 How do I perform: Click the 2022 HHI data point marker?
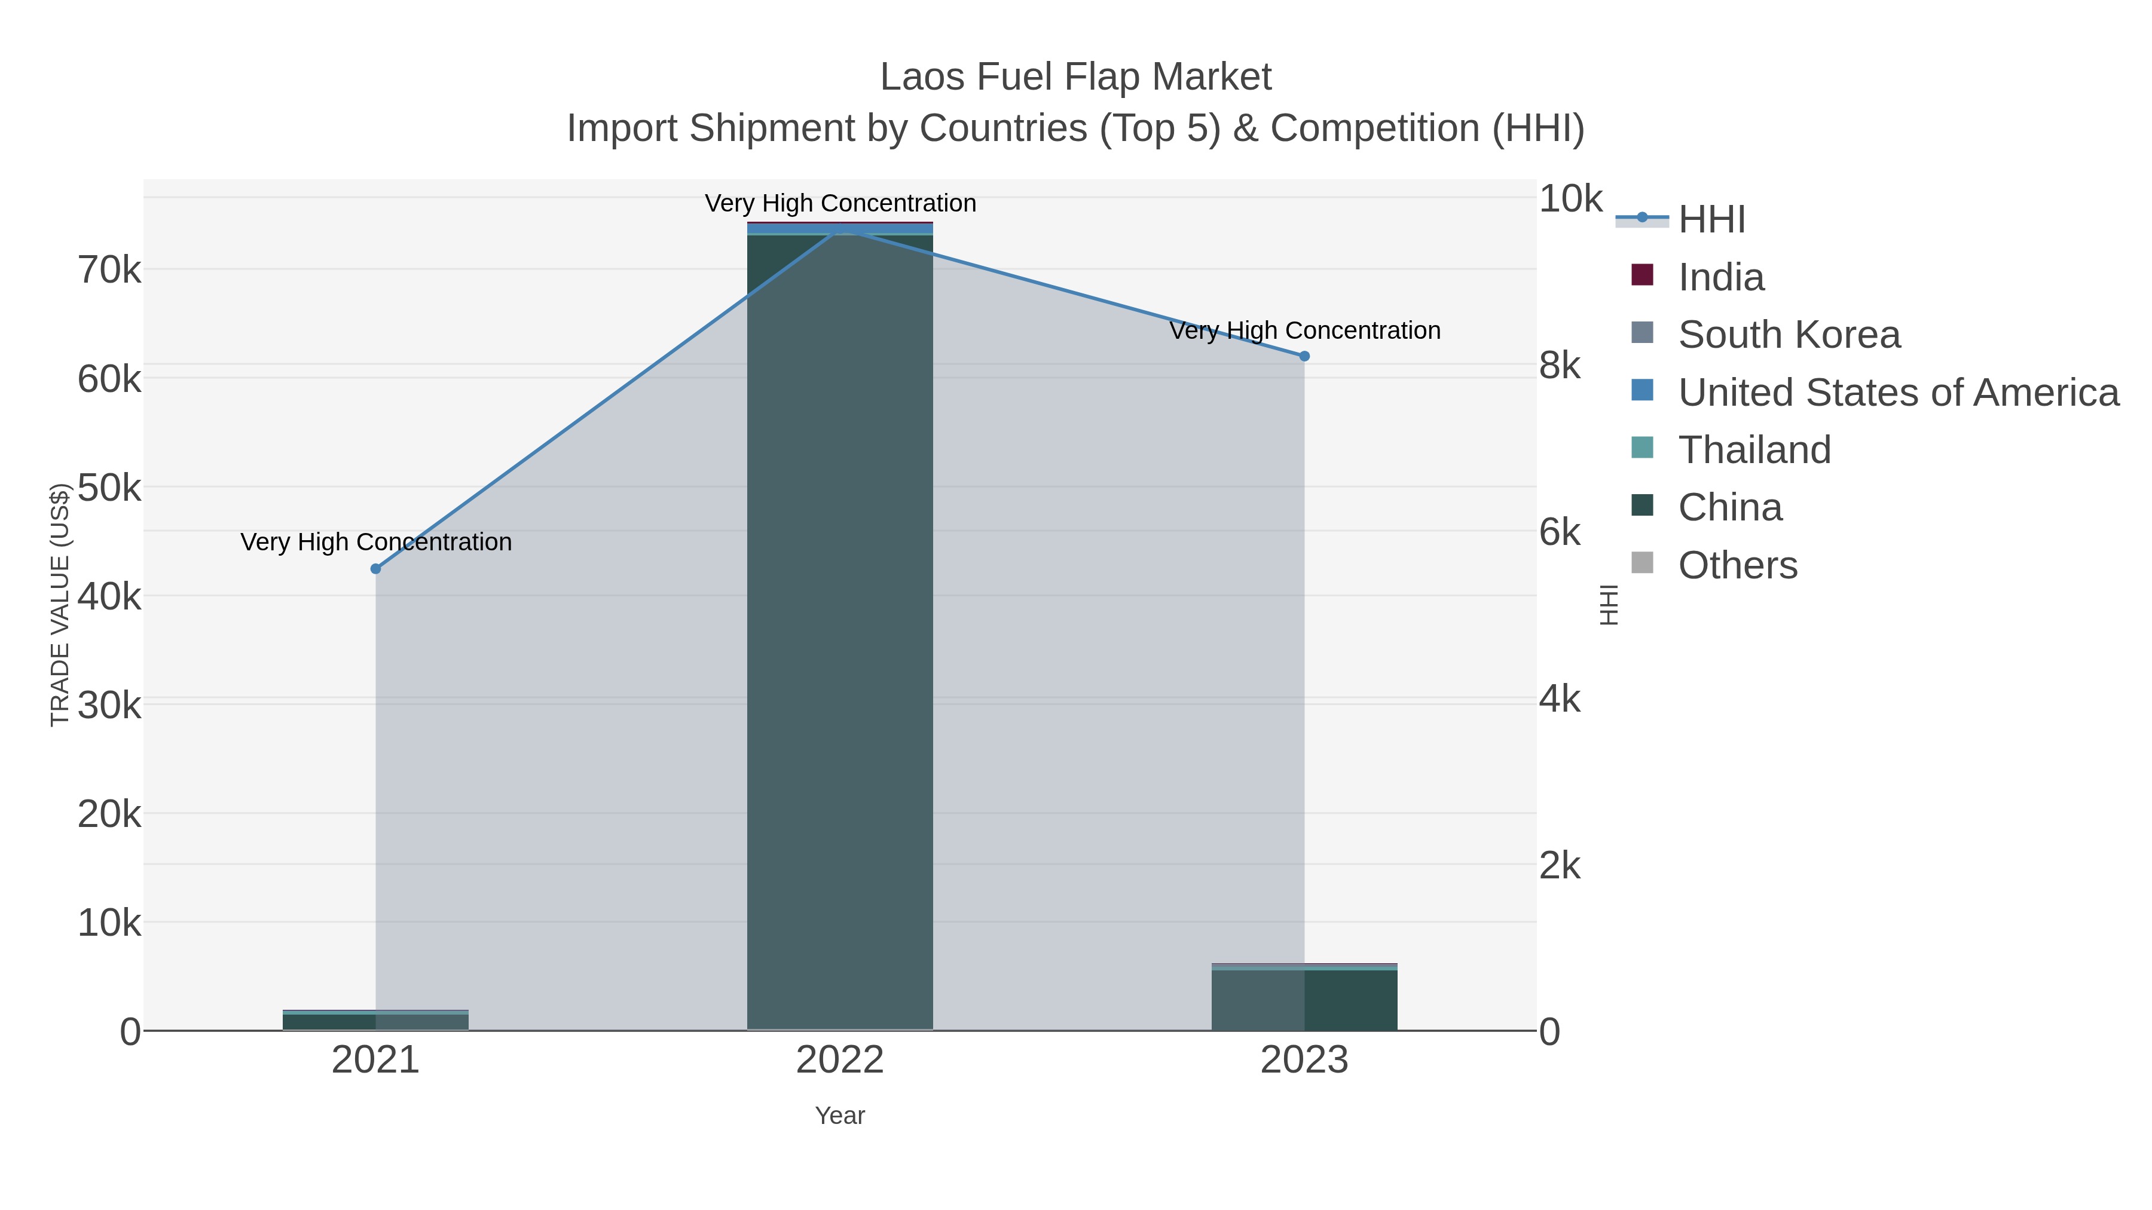(x=840, y=229)
